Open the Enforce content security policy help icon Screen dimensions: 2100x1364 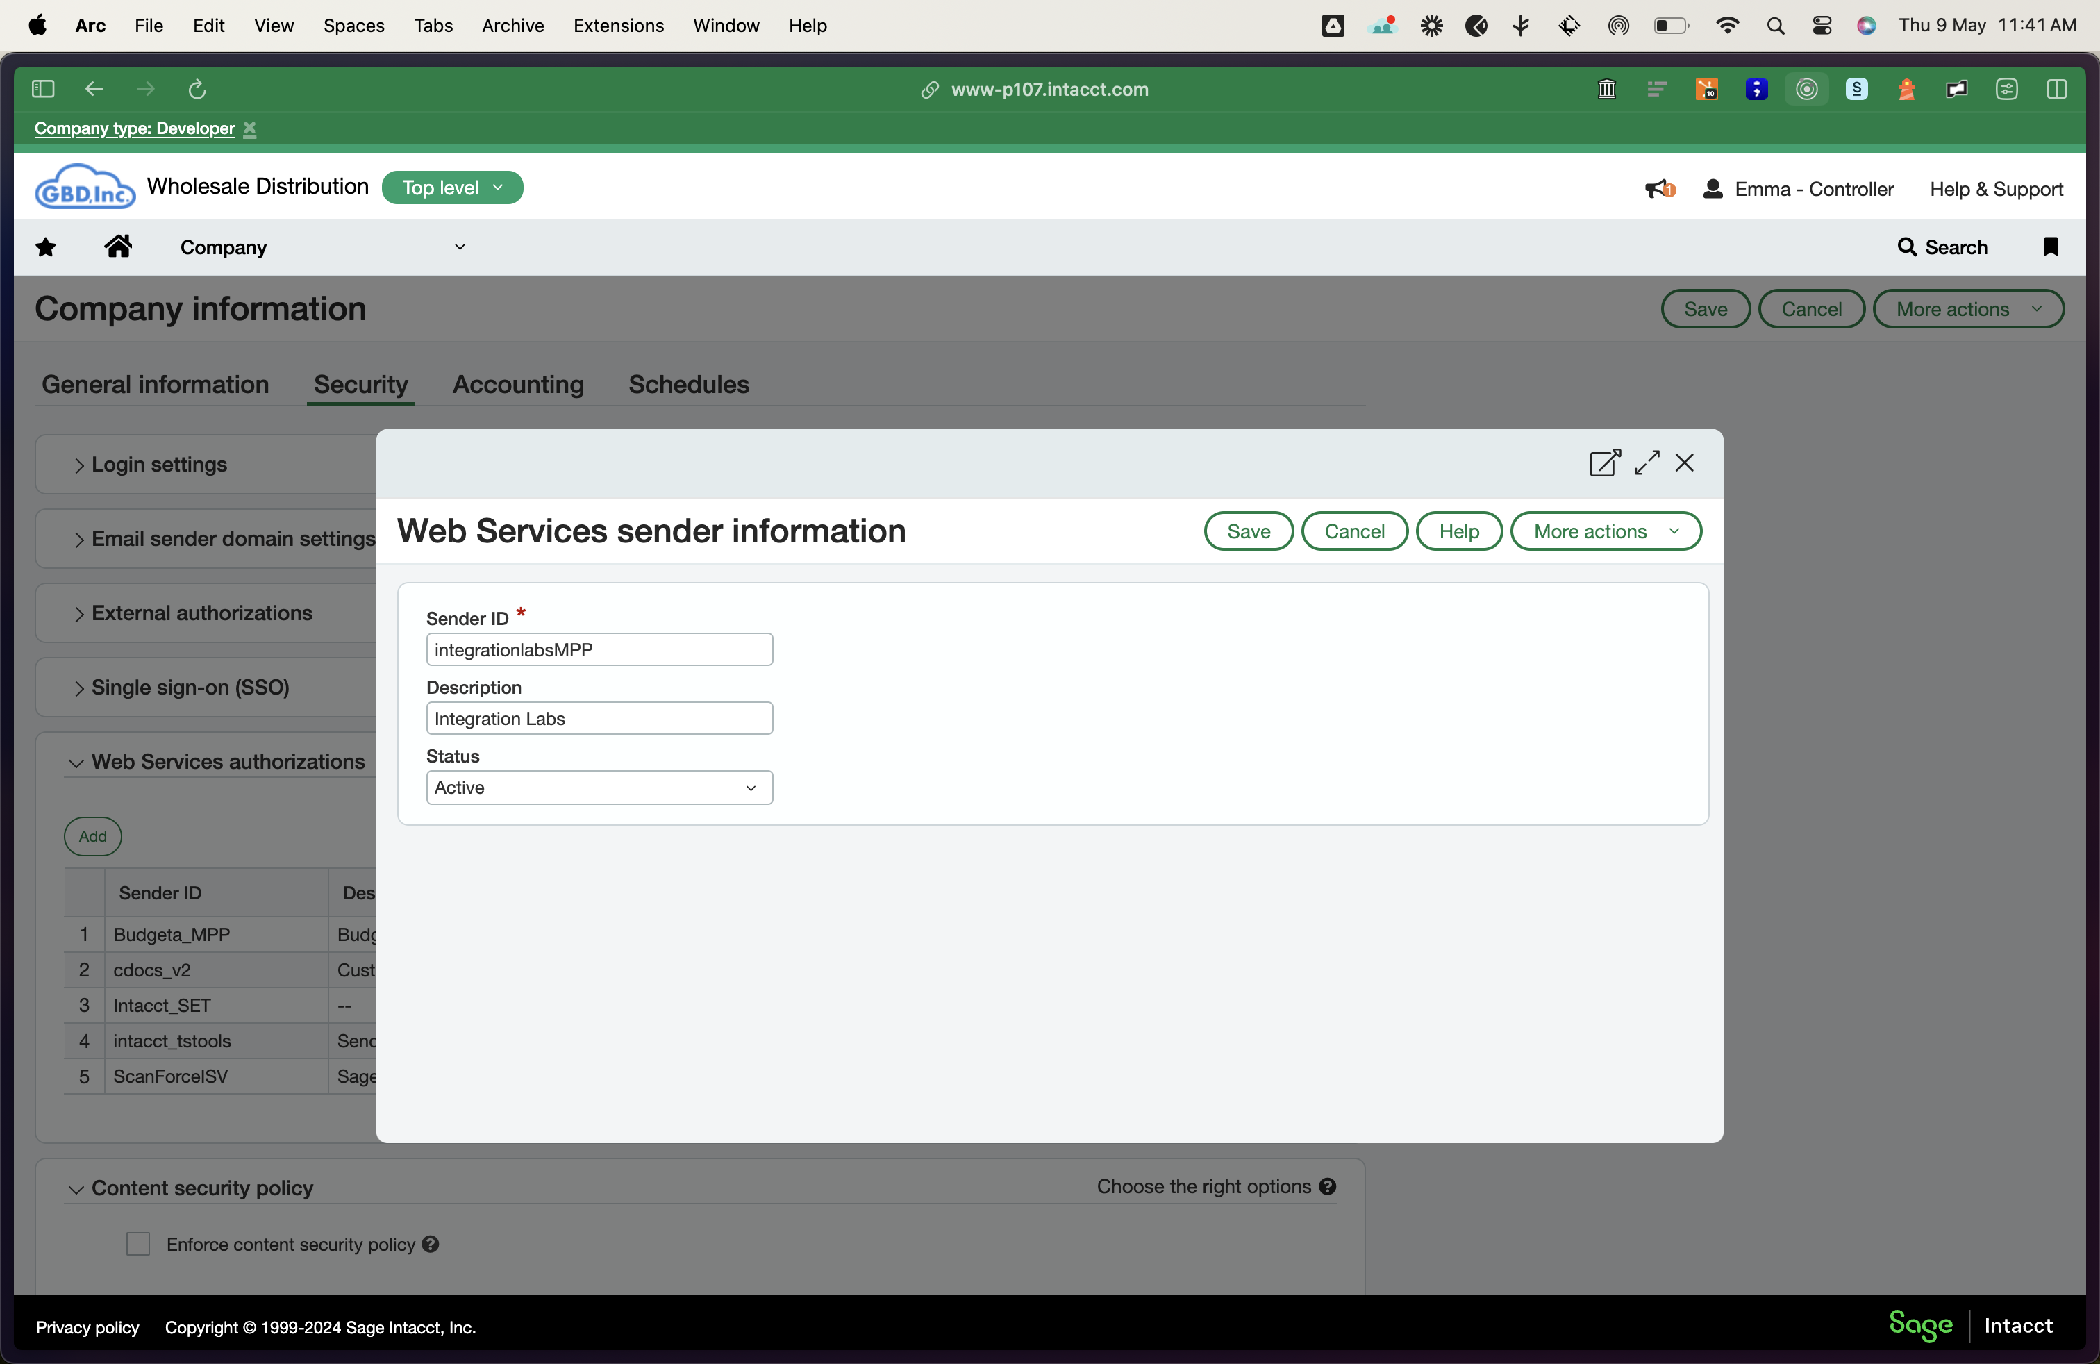pos(431,1244)
